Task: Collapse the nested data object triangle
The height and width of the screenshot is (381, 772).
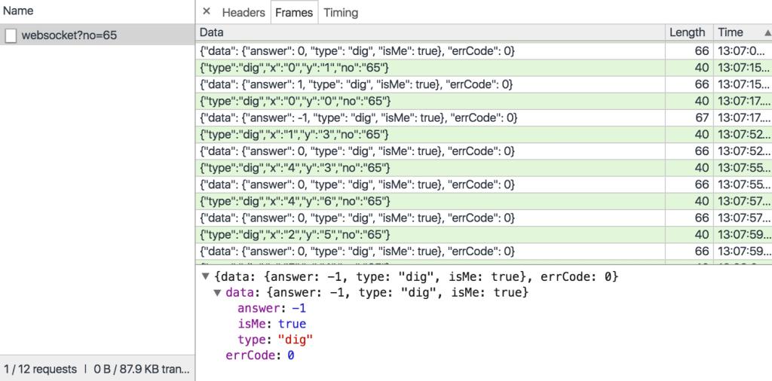Action: pyautogui.click(x=218, y=292)
